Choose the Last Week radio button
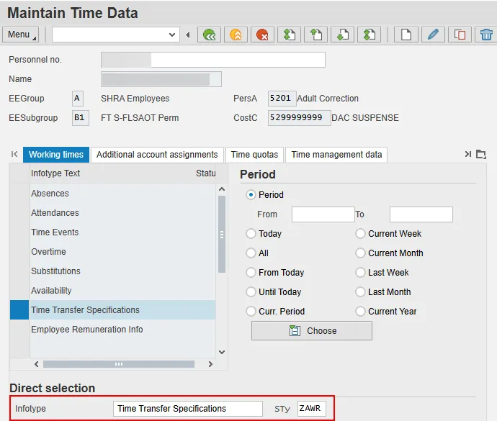The height and width of the screenshot is (421, 497). tap(360, 273)
